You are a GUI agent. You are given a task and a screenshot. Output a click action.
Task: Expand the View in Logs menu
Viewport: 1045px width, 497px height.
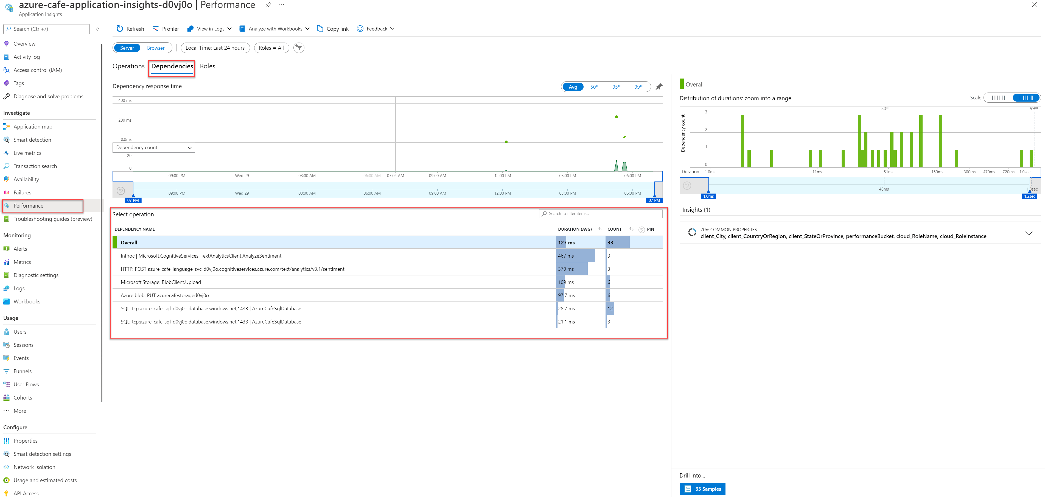(x=229, y=28)
